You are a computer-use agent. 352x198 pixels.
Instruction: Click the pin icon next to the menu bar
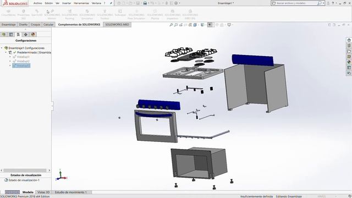111,3
